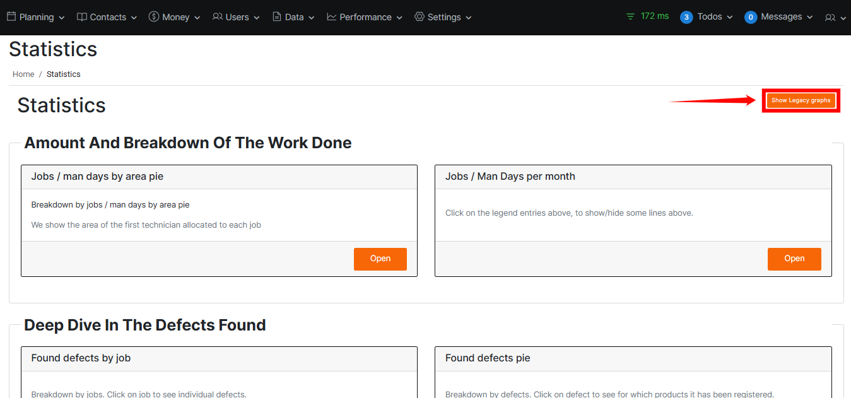Expand the Settings dropdown chevron
Screen dimensions: 851x398
coord(469,18)
